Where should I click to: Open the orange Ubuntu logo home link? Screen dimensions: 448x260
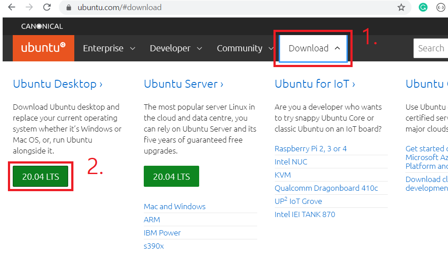[x=44, y=48]
